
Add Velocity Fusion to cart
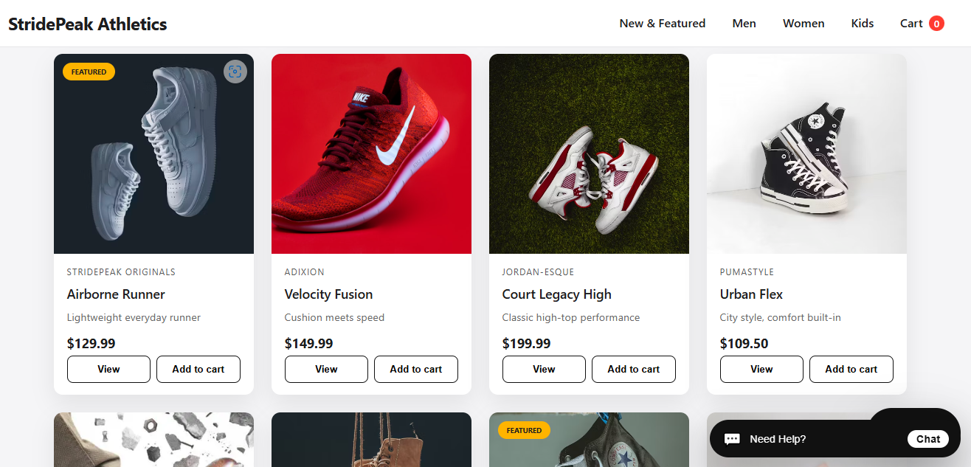[x=415, y=369]
